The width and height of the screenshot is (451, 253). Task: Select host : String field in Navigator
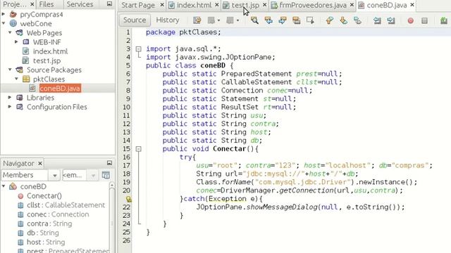pos(46,242)
